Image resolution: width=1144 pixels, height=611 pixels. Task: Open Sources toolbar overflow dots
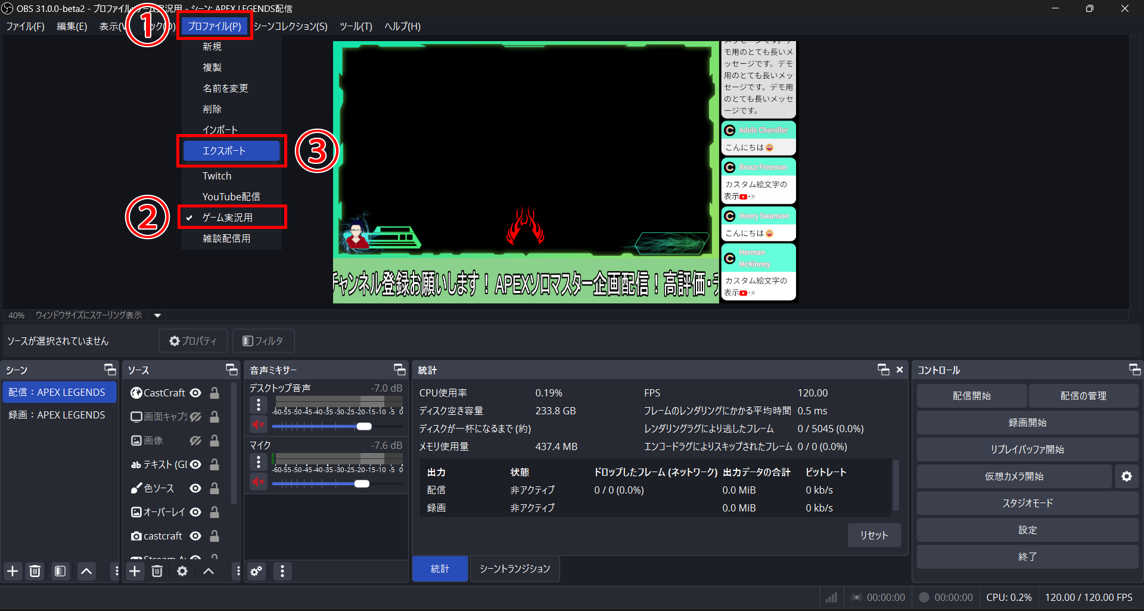point(238,571)
